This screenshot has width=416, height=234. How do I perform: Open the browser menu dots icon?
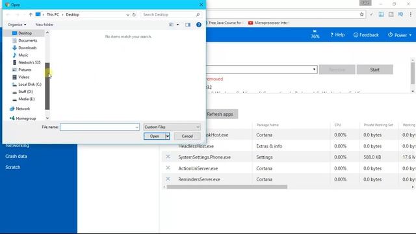[x=410, y=14]
